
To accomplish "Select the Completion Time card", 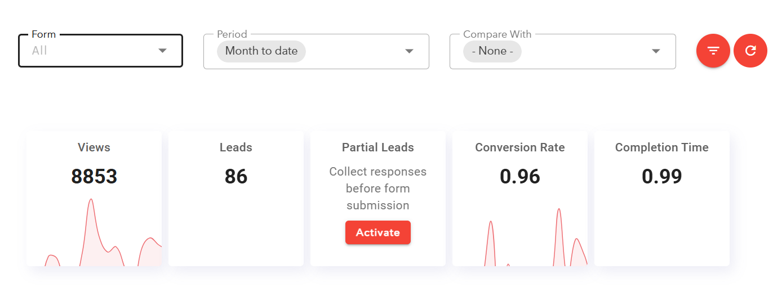I will (662, 199).
